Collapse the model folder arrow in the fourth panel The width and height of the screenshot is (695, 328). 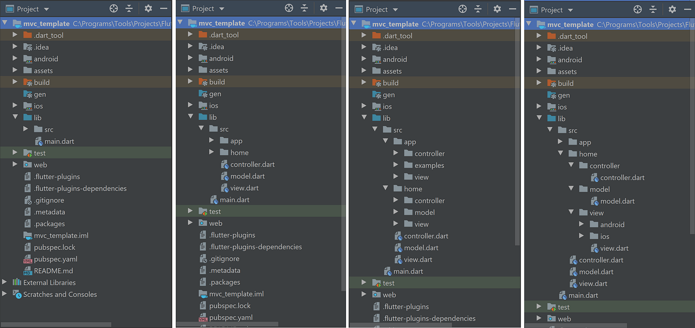point(571,189)
